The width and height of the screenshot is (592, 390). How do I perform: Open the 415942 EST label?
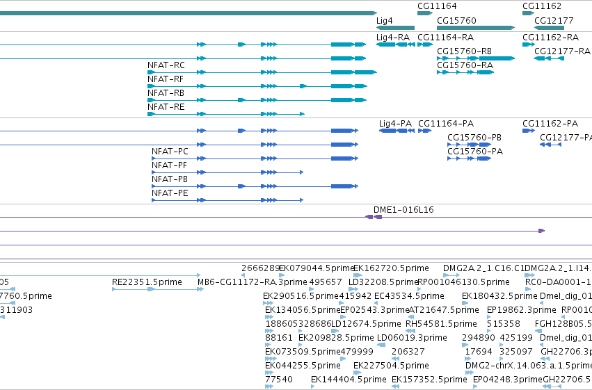point(355,296)
